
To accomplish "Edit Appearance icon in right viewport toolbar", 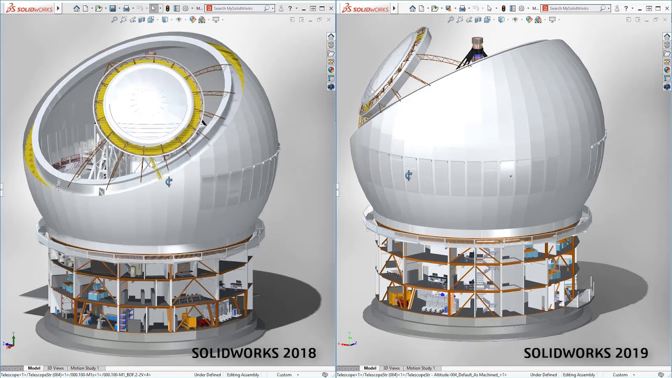I will 529,19.
